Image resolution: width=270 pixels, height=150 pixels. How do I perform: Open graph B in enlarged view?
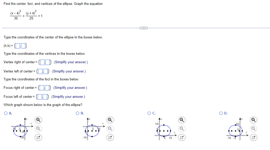[x=110, y=137]
